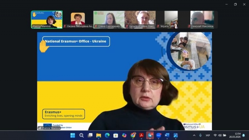Launch File Explorer from the taskbar
Screen dimensions: 249x140
coord(99,135)
